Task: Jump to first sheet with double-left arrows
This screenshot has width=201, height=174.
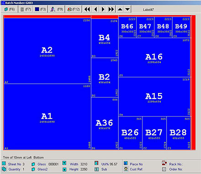Action: coord(87,10)
